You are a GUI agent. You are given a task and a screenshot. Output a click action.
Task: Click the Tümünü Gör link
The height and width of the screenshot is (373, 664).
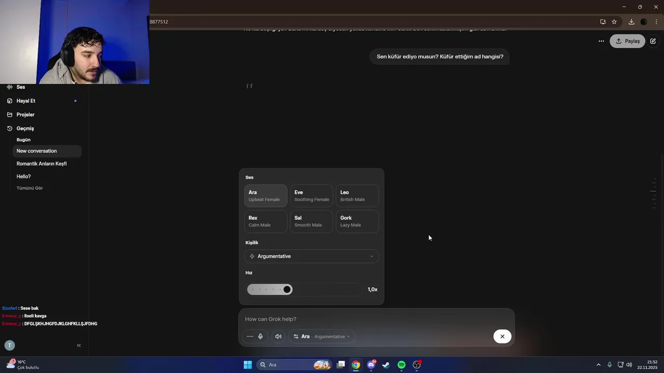click(x=30, y=188)
